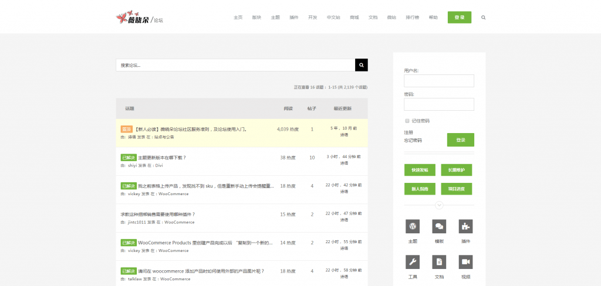
Task: Open 插件 in the top navigation bar
Action: click(x=294, y=17)
